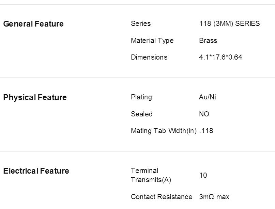Select the NO sealed value

coord(204,114)
